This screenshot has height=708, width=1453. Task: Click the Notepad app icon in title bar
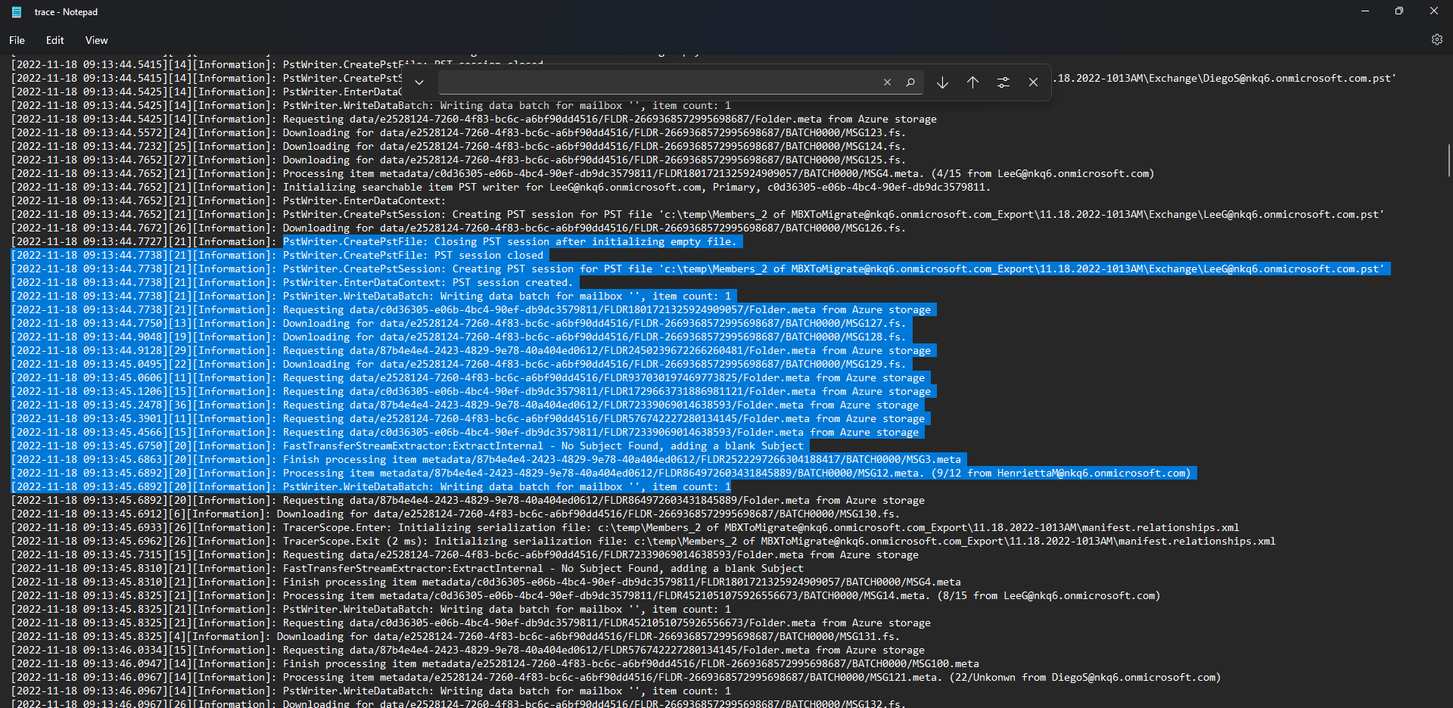(x=17, y=12)
